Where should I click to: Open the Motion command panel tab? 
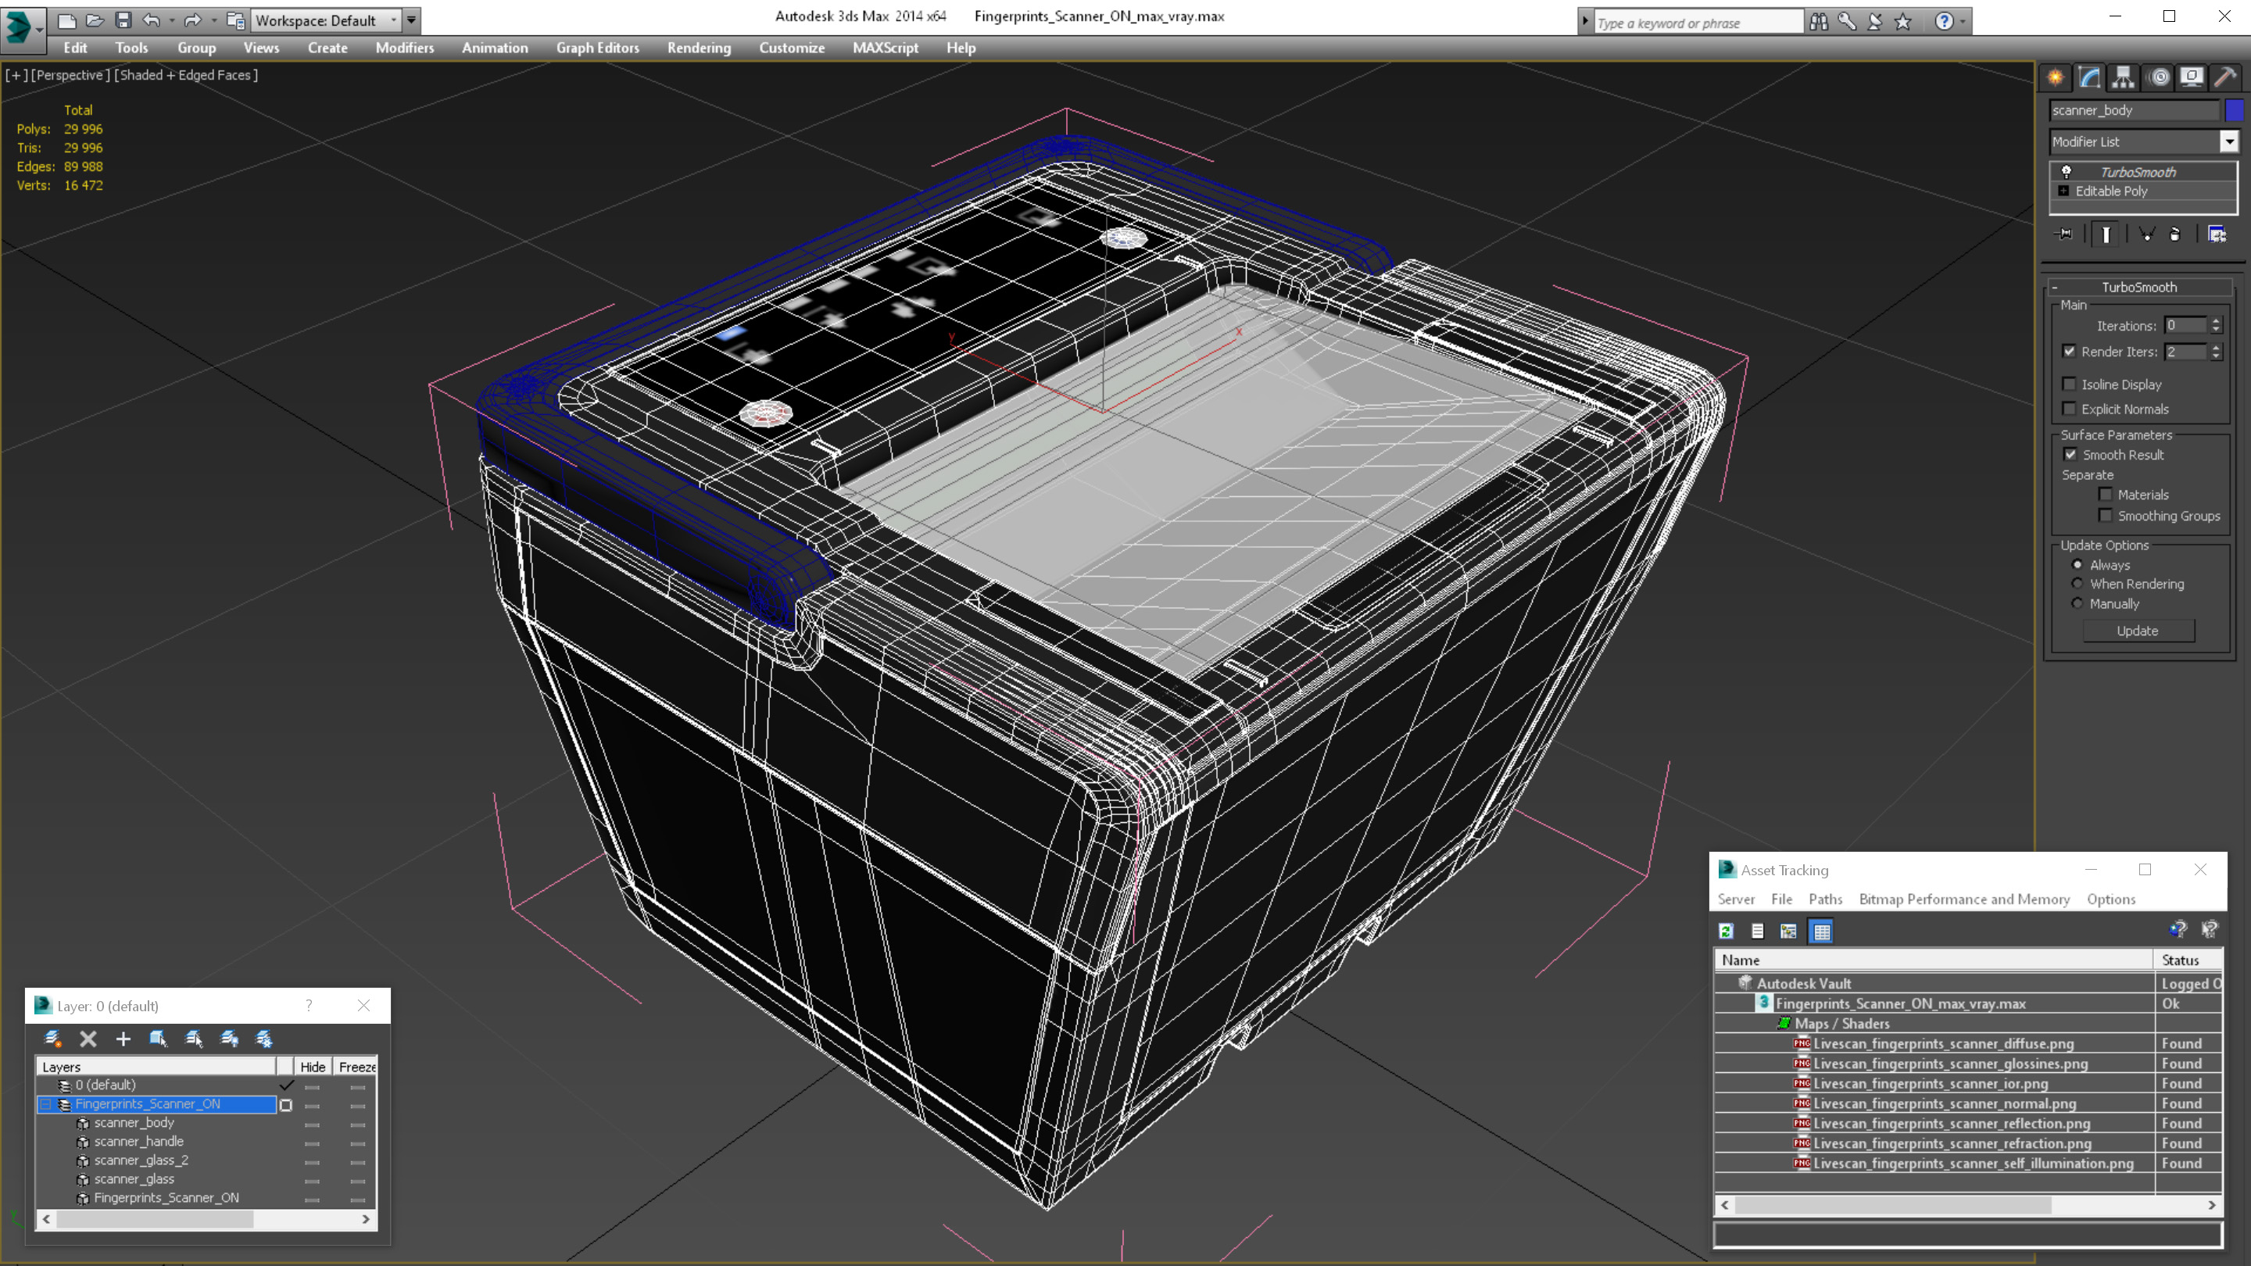tap(2158, 77)
